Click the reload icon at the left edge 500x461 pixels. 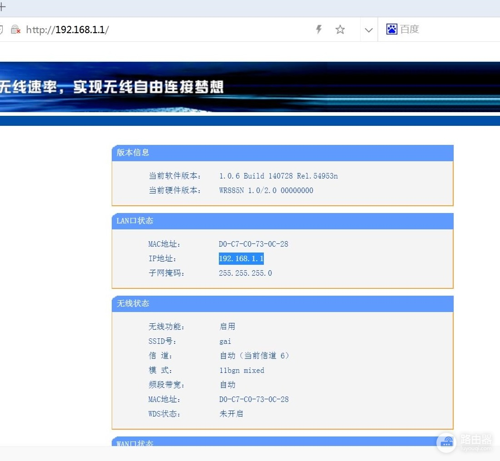click(2, 29)
